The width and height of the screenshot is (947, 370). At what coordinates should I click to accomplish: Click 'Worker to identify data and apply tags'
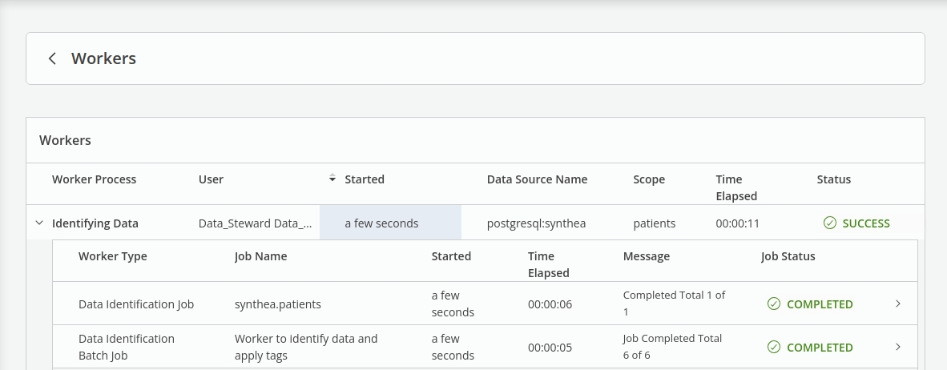[306, 347]
